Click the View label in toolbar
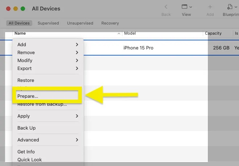Image resolution: width=239 pixels, height=166 pixels. pos(186,14)
